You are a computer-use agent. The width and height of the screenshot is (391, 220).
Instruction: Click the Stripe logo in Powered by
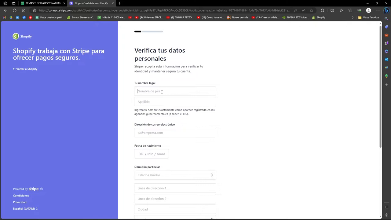coord(34,189)
